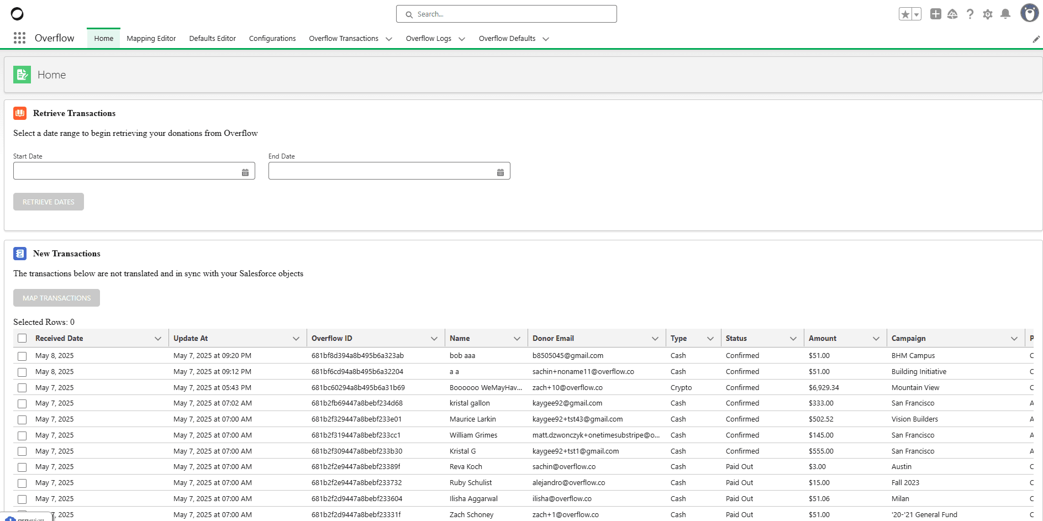Image resolution: width=1043 pixels, height=521 pixels.
Task: Open the Type column menu
Action: 710,339
